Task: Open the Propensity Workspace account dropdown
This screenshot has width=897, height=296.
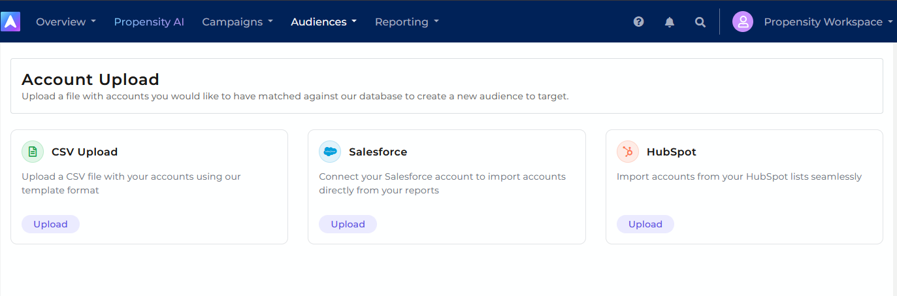Action: [x=828, y=22]
